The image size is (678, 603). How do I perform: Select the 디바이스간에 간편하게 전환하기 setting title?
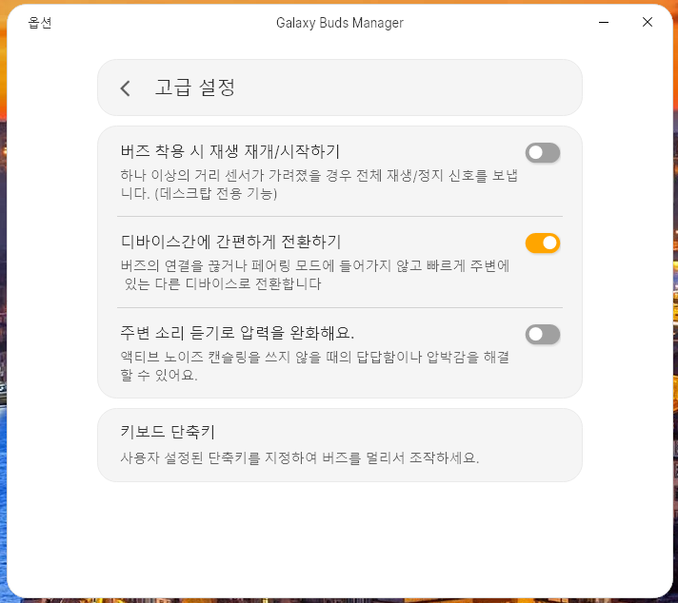(230, 242)
